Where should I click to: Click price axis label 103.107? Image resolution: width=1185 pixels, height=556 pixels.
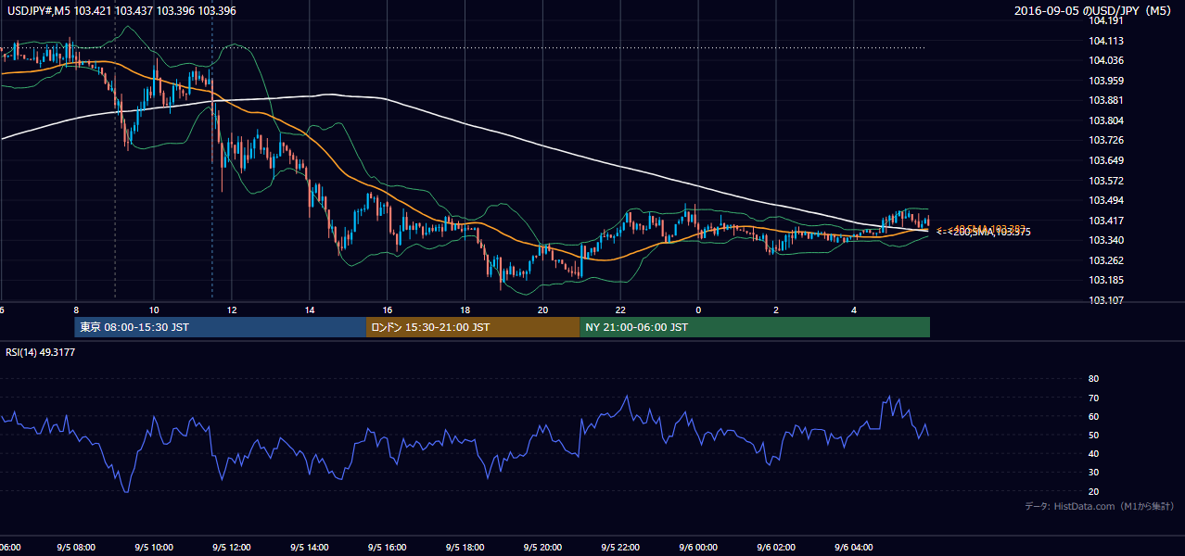pyautogui.click(x=1107, y=300)
